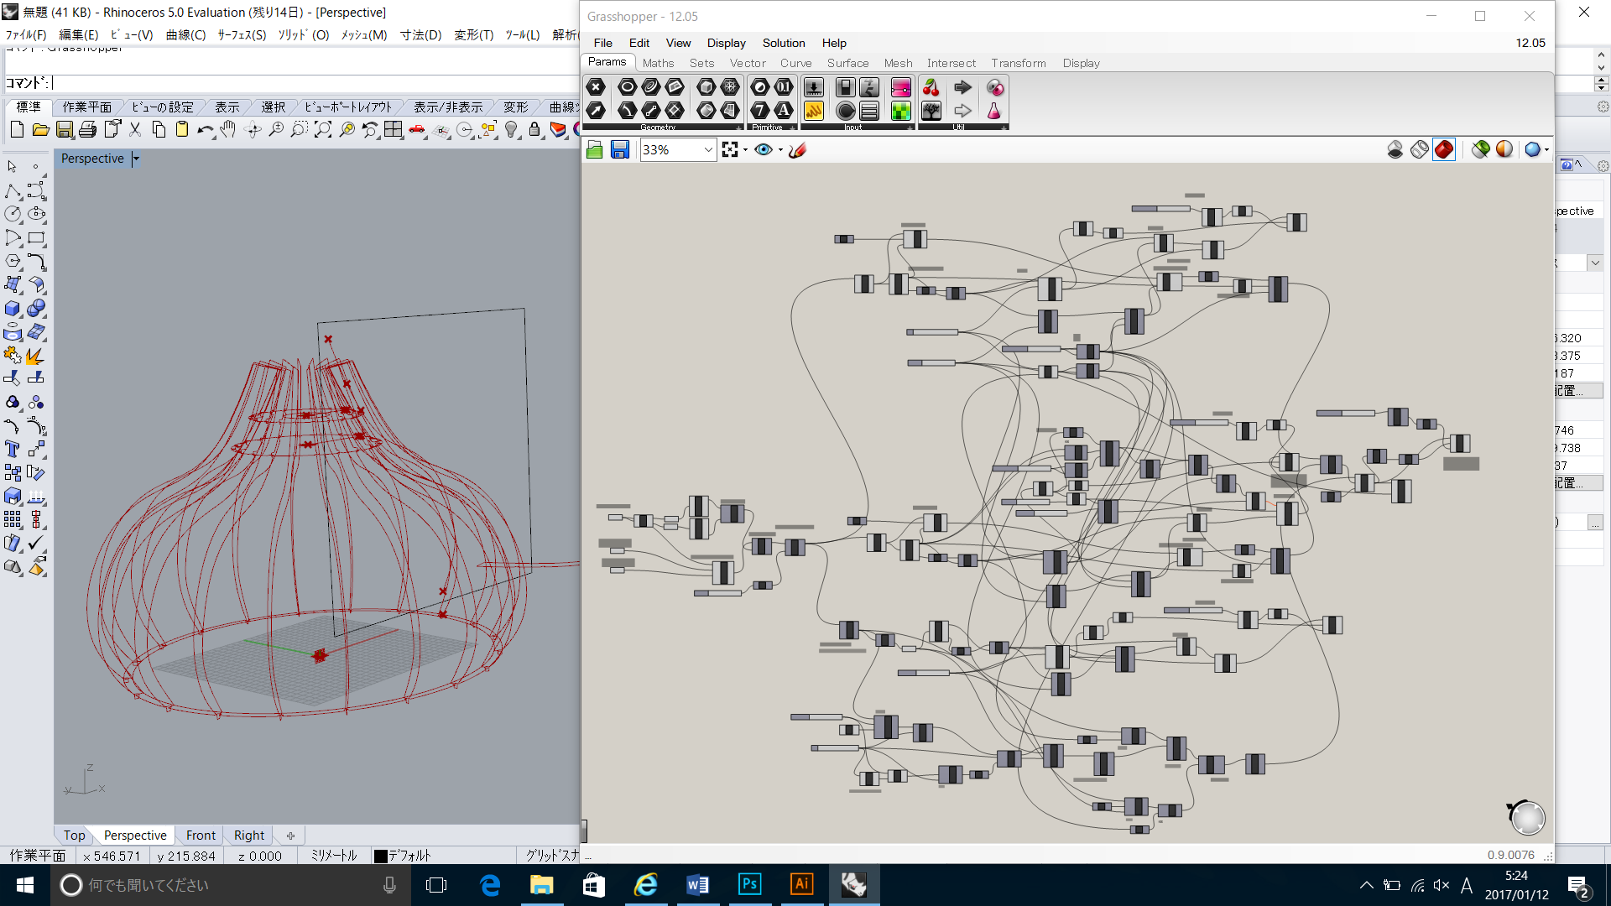Expand the Util panel with its plus
The width and height of the screenshot is (1611, 906).
click(1004, 128)
